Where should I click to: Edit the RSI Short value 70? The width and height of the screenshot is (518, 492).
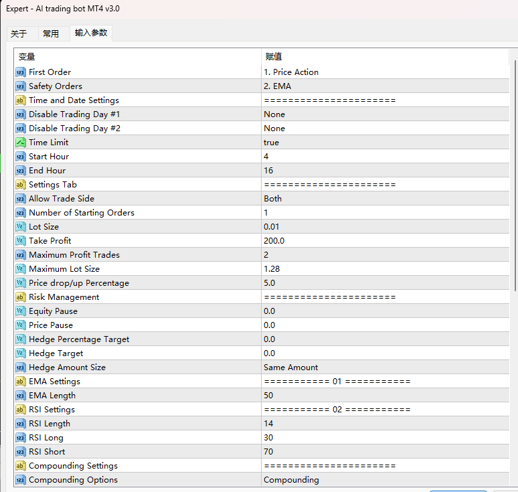pos(385,452)
